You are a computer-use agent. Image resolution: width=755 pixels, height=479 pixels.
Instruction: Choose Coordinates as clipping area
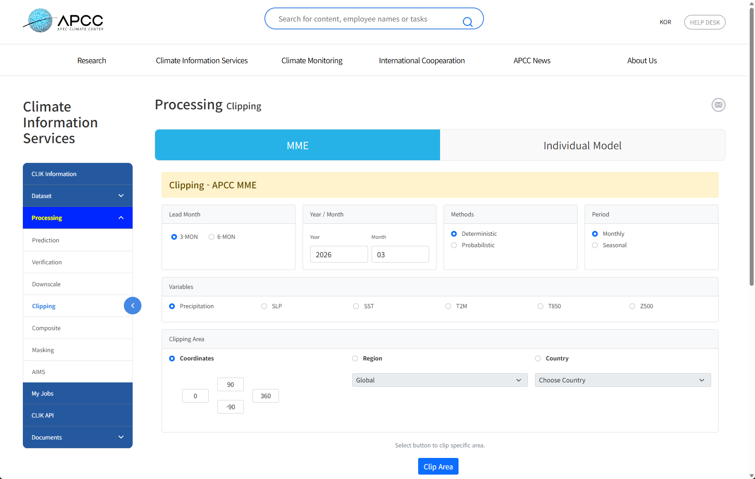click(172, 359)
